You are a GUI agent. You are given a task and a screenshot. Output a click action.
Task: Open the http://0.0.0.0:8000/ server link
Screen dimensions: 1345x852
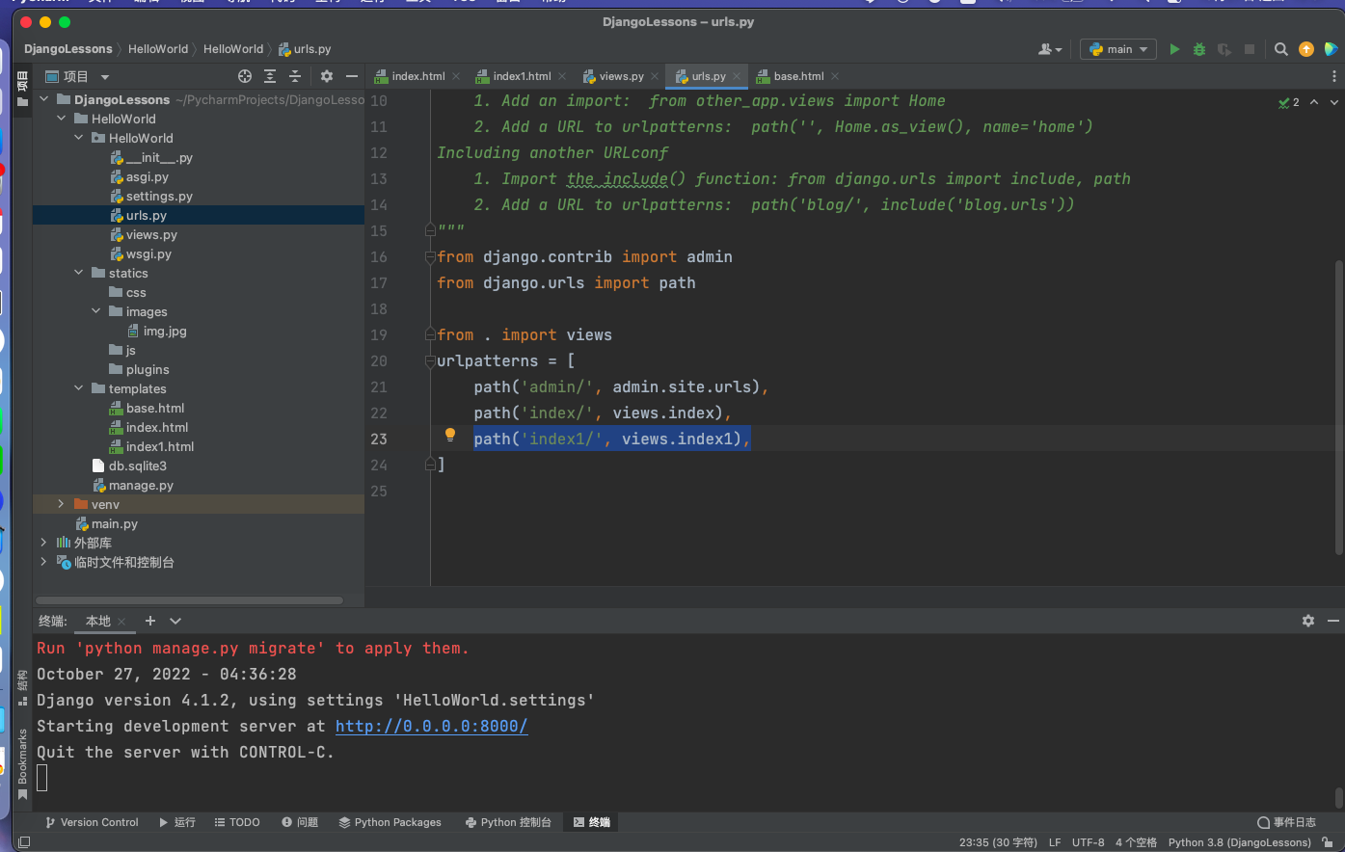coord(431,726)
